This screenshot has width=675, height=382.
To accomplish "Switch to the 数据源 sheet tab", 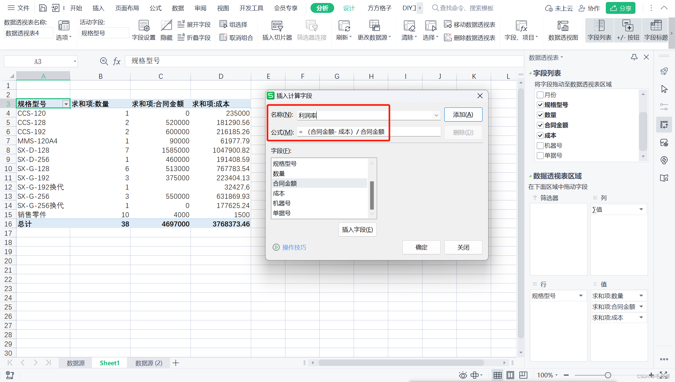I will pyautogui.click(x=76, y=363).
